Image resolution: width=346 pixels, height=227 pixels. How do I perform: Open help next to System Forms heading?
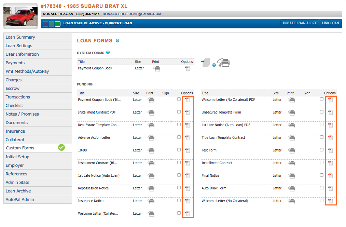point(108,53)
